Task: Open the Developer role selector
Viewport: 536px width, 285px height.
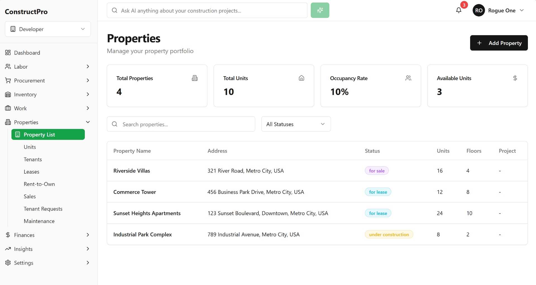Action: coord(48,29)
